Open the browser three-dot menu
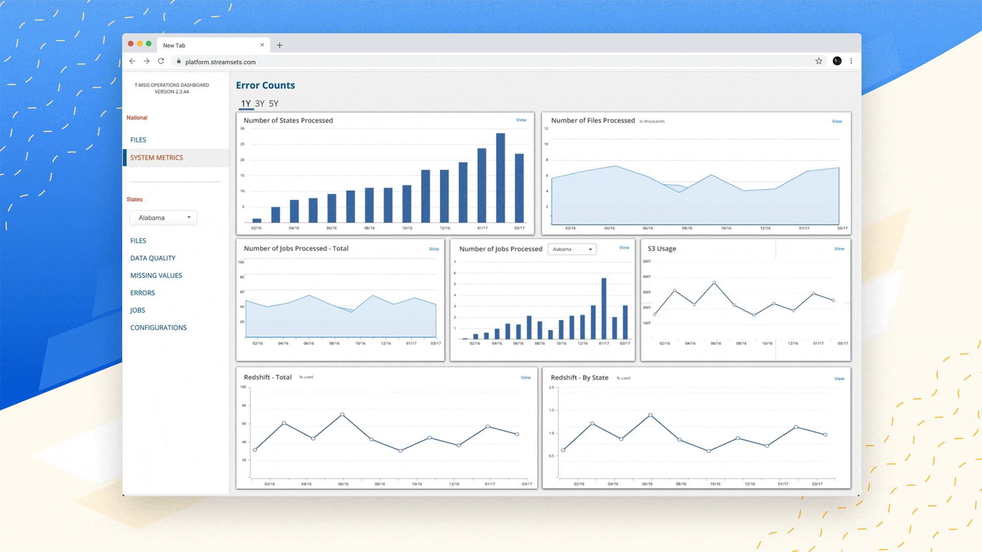This screenshot has width=982, height=552. tap(851, 61)
